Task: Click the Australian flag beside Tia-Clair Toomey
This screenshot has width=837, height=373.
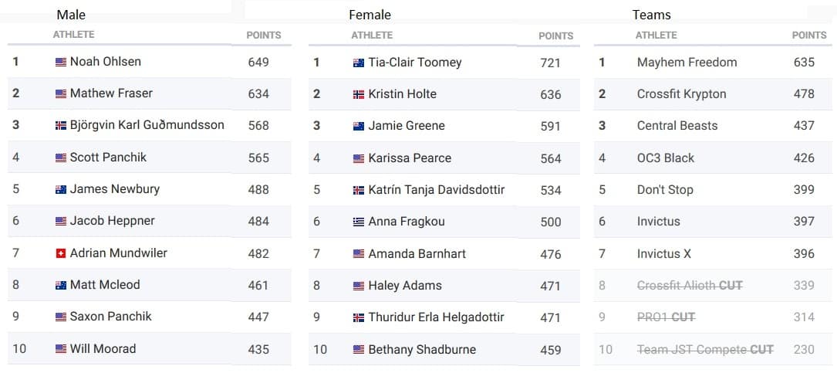Action: [359, 63]
